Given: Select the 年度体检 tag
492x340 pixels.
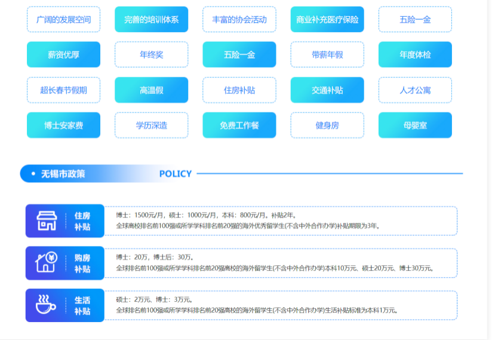Looking at the screenshot, I should pyautogui.click(x=415, y=54).
